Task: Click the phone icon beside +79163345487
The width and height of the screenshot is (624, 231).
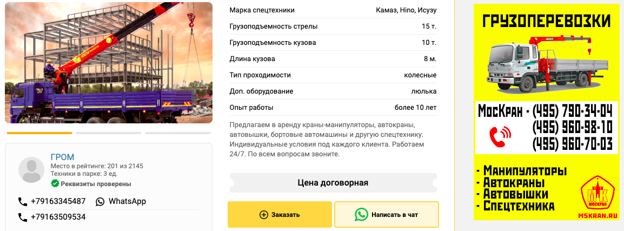Action: click(x=23, y=202)
